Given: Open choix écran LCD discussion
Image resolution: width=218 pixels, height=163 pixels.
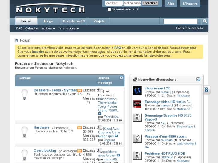Looking at the screenshot, I should (157, 88).
